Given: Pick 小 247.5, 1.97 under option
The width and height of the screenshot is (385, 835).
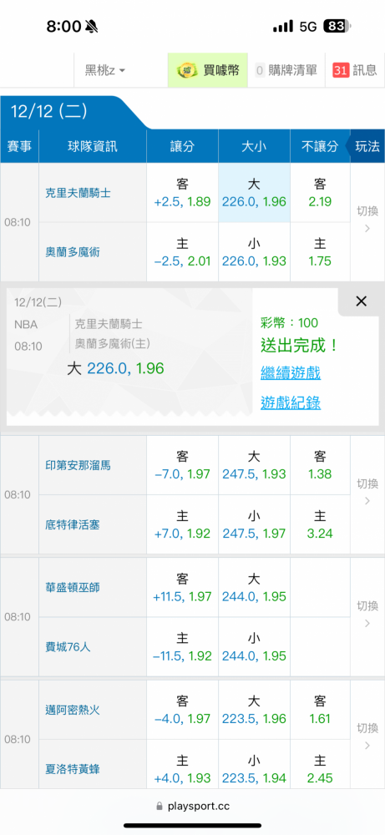Looking at the screenshot, I should (x=254, y=524).
